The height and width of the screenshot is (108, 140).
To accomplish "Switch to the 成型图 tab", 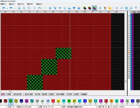I will click(51, 94).
